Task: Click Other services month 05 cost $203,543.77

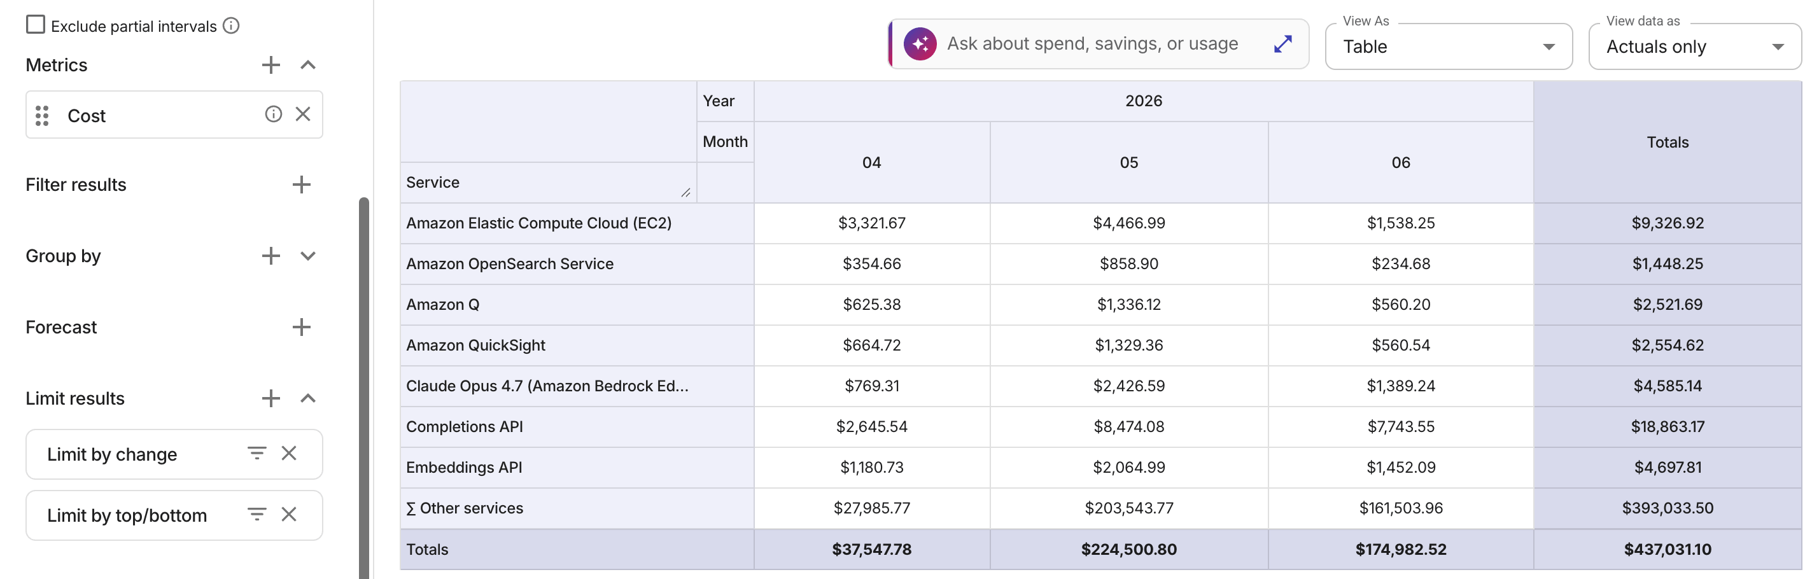Action: 1128,508
